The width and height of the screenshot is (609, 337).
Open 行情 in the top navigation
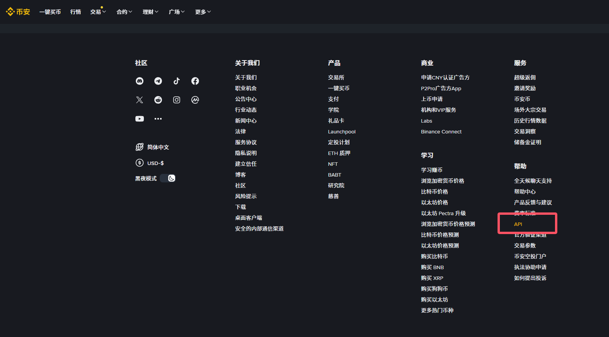(x=76, y=12)
